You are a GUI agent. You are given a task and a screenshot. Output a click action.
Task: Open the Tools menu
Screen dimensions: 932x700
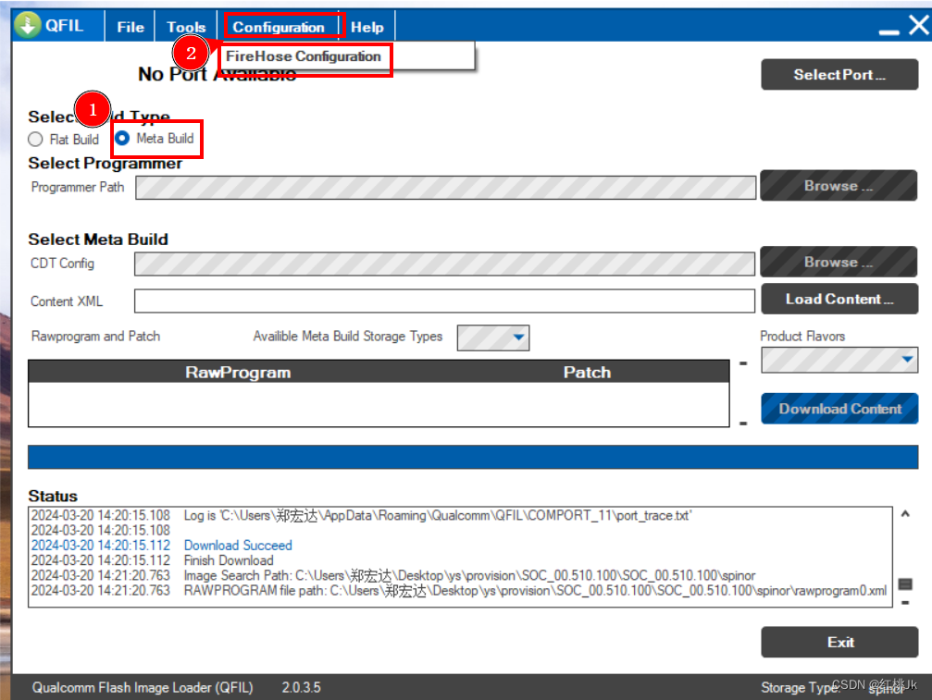click(x=186, y=28)
